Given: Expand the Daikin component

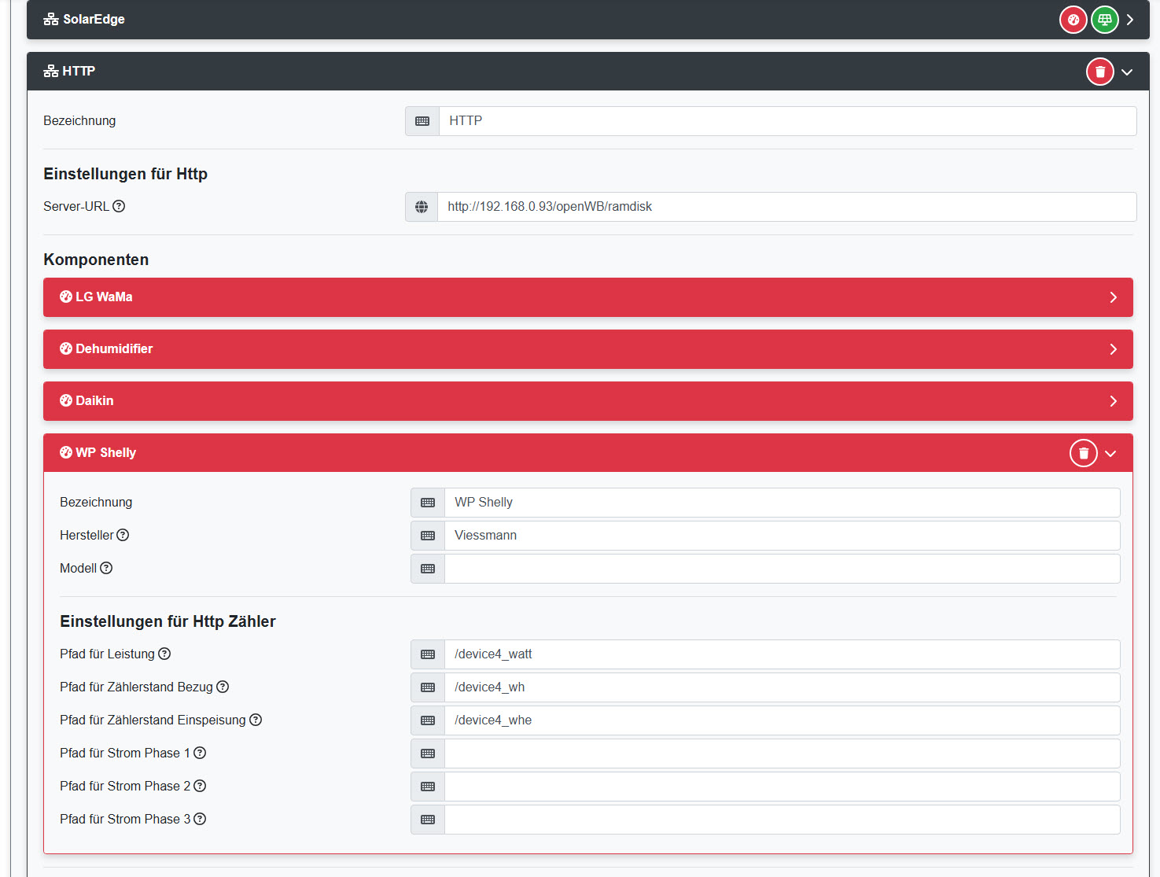Looking at the screenshot, I should click(x=1113, y=401).
